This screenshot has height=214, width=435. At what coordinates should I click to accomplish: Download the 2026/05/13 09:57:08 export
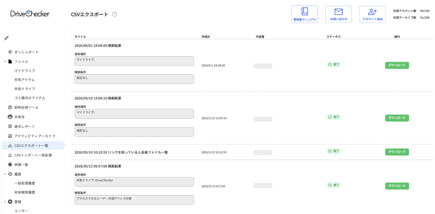(x=397, y=186)
